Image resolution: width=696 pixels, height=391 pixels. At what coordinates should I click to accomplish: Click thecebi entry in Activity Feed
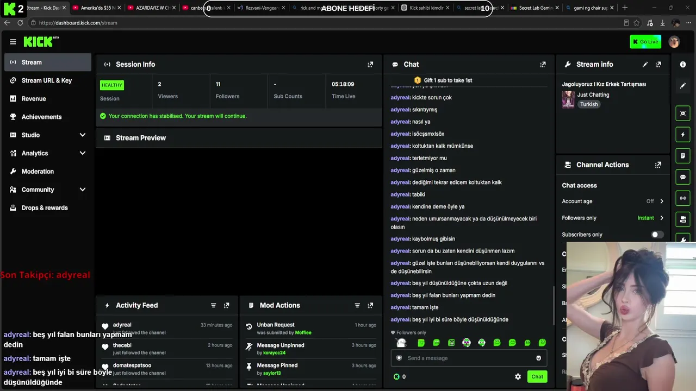167,349
